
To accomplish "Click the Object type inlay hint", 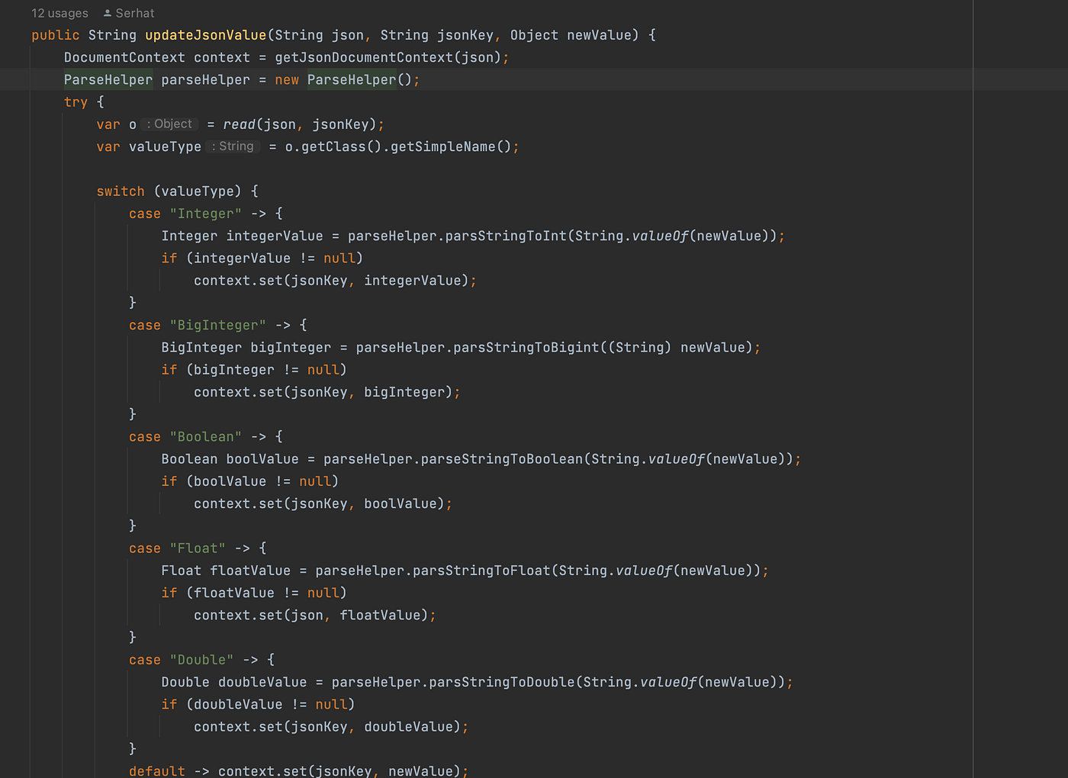I will (169, 124).
